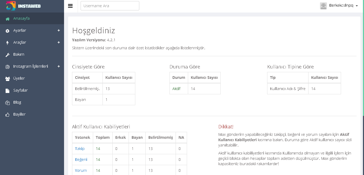Click the Kullanıcı Adı & Şifre cell
Viewport: 364px width, 175px height.
288,89
